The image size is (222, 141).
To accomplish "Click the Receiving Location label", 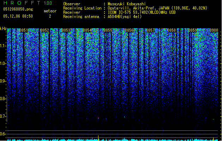I will click(82, 8).
